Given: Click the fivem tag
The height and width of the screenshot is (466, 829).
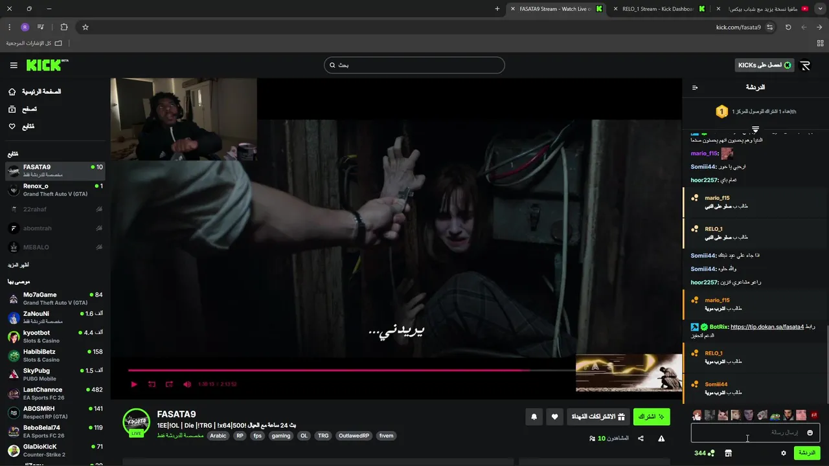Looking at the screenshot, I should point(386,436).
